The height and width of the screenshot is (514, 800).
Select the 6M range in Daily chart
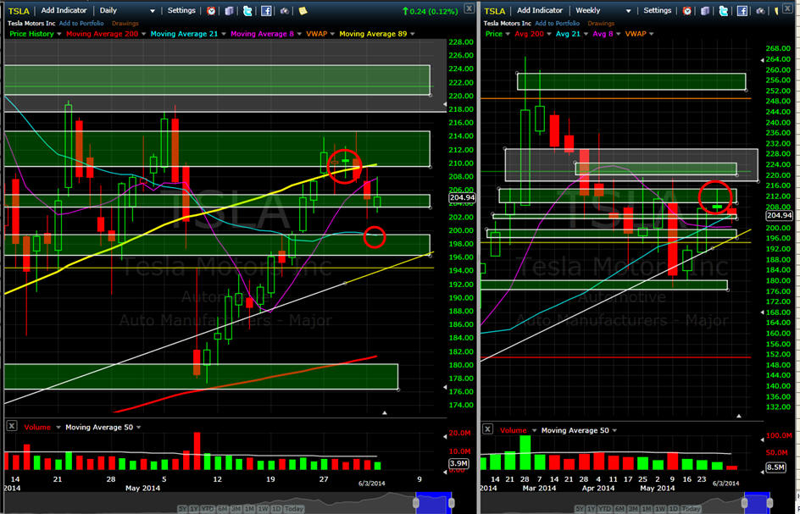coord(223,509)
